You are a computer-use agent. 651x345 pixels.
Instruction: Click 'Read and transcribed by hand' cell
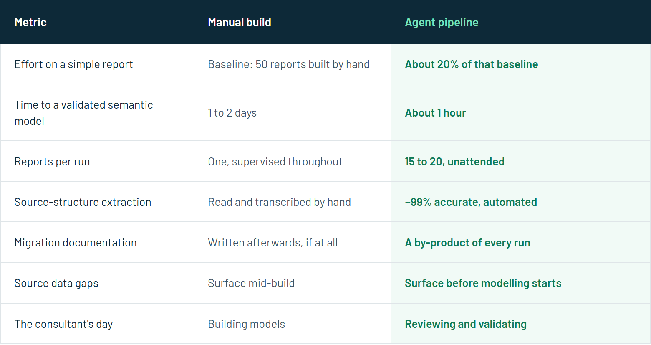tap(293, 202)
